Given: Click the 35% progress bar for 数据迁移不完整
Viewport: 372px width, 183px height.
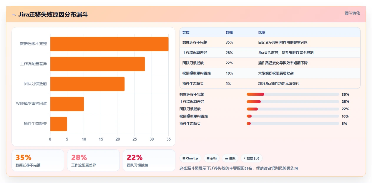Looking at the screenshot, I should tap(293, 94).
